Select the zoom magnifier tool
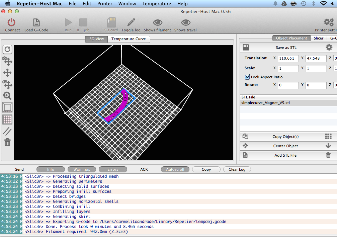Screen dimensions: 337x237 tap(7, 96)
